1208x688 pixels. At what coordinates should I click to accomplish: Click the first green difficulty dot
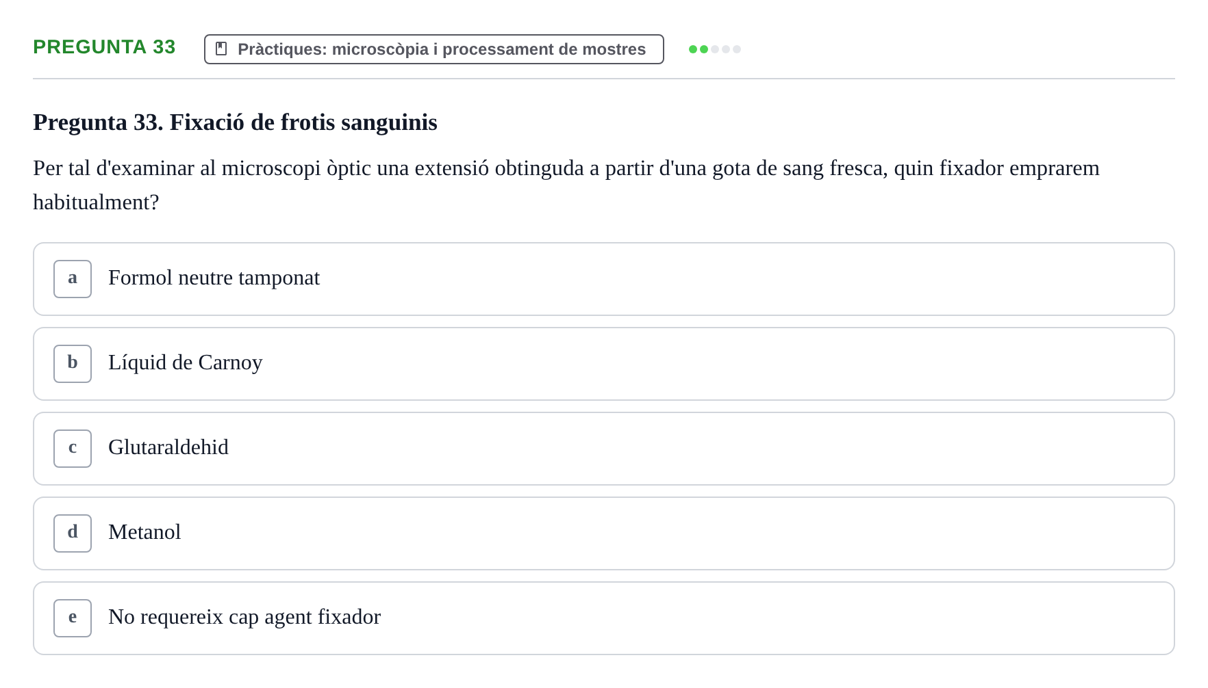(693, 49)
